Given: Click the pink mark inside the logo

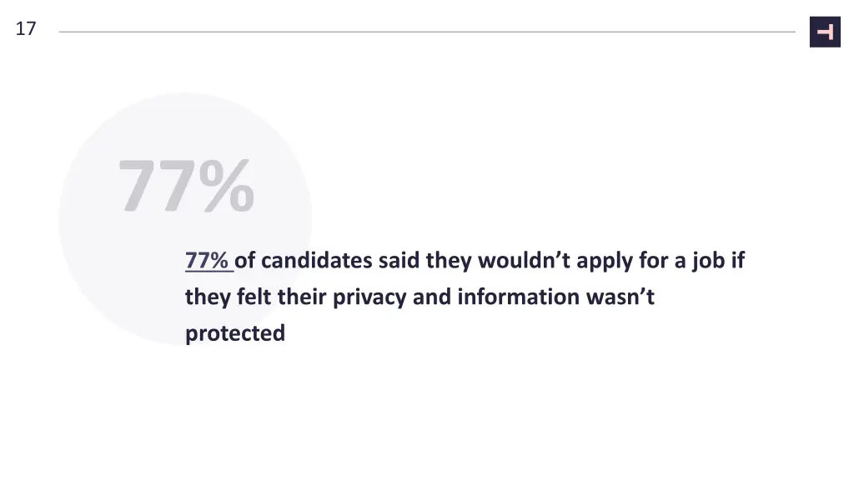Looking at the screenshot, I should (x=826, y=32).
